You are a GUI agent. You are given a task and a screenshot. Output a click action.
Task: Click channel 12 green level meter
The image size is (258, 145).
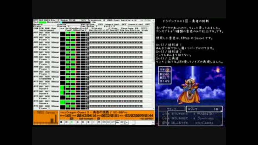[62, 88]
